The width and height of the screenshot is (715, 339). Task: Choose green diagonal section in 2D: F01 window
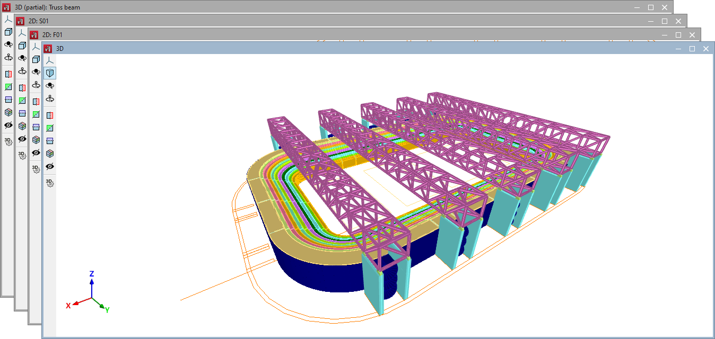36,114
